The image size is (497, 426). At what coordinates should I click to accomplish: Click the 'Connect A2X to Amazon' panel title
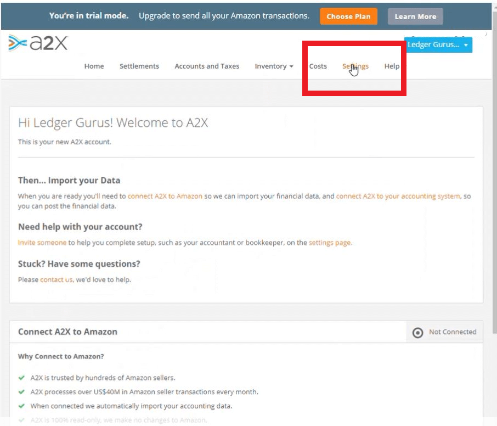(x=67, y=332)
